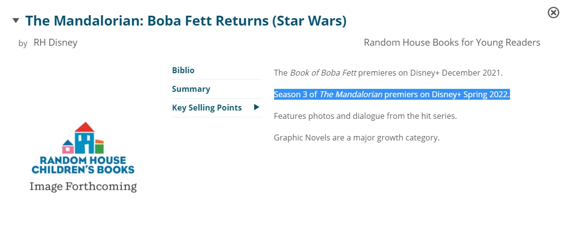Collapse the title disclosure triangle
This screenshot has height=249, width=564.
16,21
